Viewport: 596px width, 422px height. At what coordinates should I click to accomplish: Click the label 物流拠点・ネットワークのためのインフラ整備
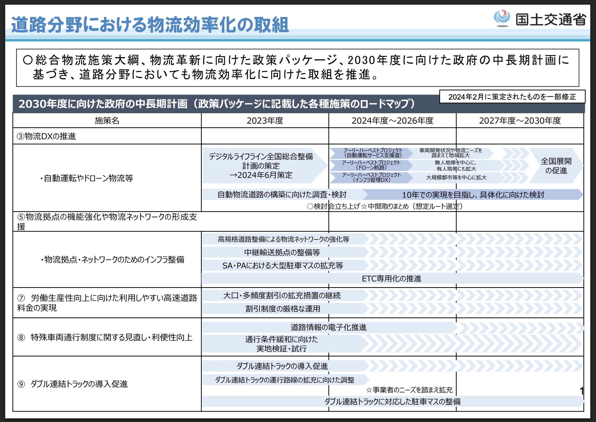pyautogui.click(x=112, y=260)
